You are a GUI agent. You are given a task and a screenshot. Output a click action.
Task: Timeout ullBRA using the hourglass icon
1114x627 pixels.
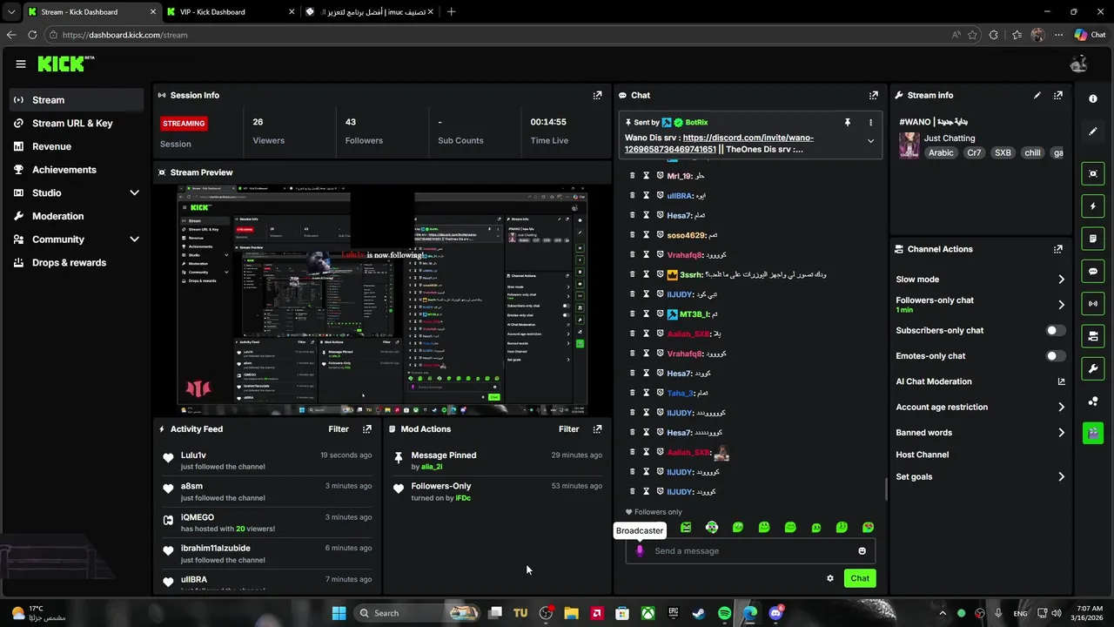click(646, 195)
